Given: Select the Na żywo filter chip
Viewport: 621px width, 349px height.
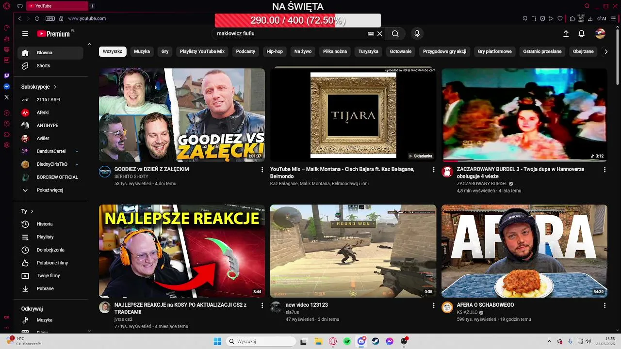Looking at the screenshot, I should [303, 51].
